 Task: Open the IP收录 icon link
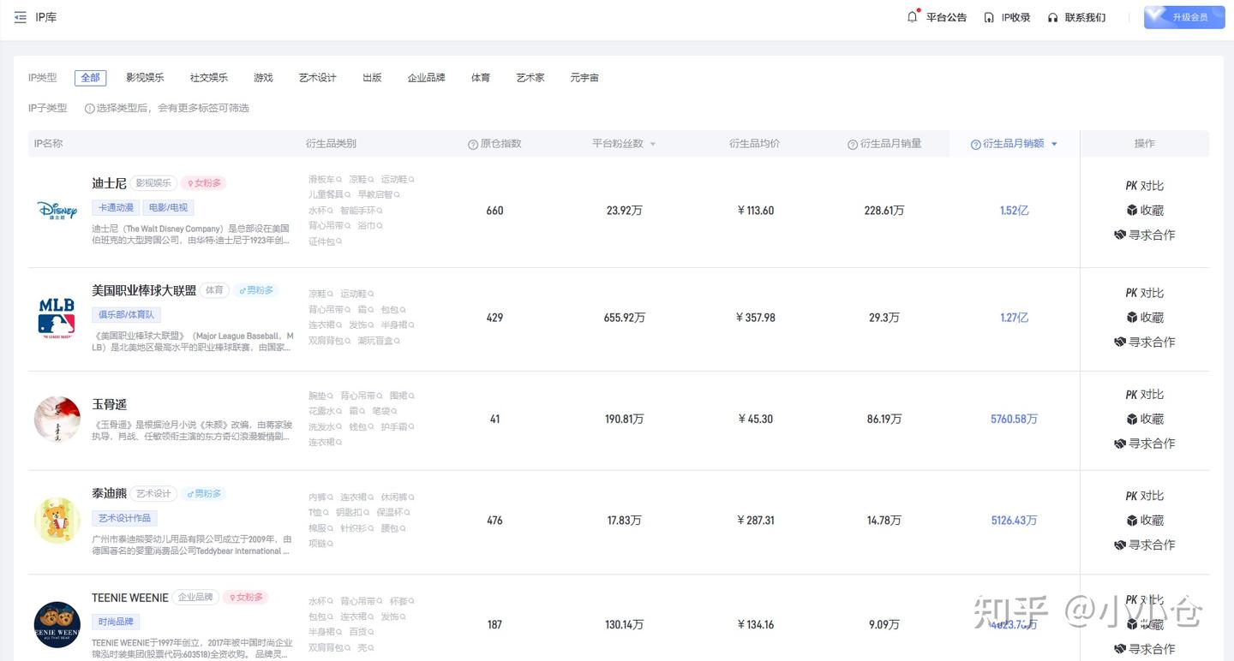989,17
